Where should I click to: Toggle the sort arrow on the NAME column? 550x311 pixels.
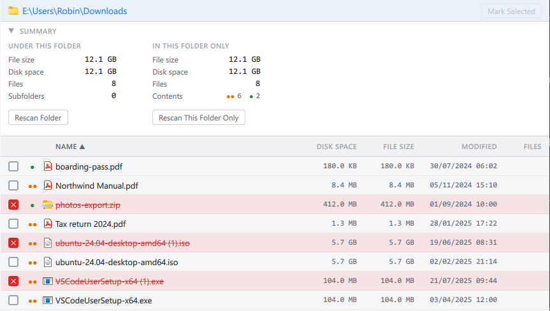click(82, 147)
